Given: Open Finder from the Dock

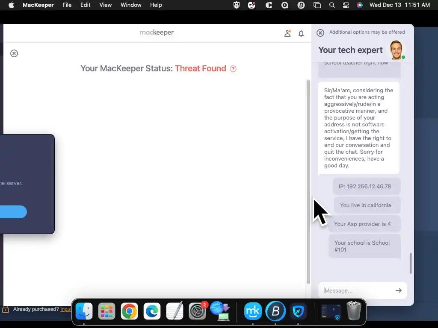Looking at the screenshot, I should pos(84,311).
